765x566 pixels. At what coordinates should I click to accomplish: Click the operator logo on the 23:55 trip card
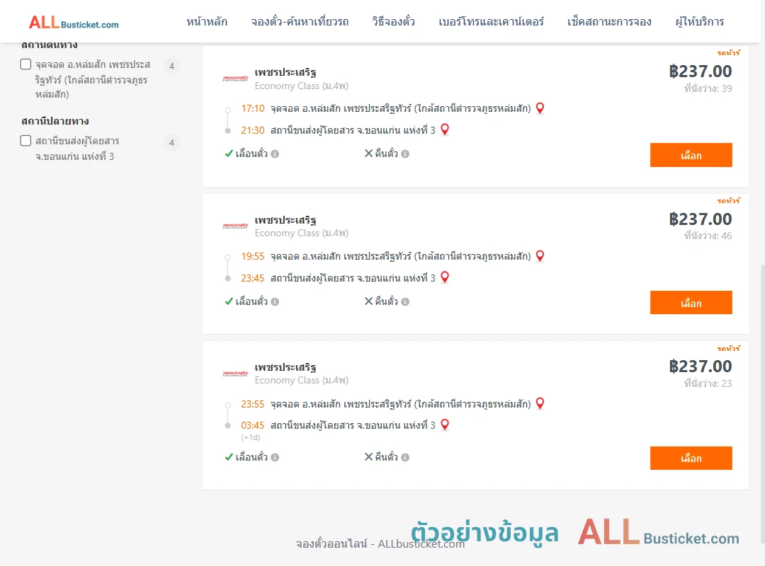[x=235, y=374]
